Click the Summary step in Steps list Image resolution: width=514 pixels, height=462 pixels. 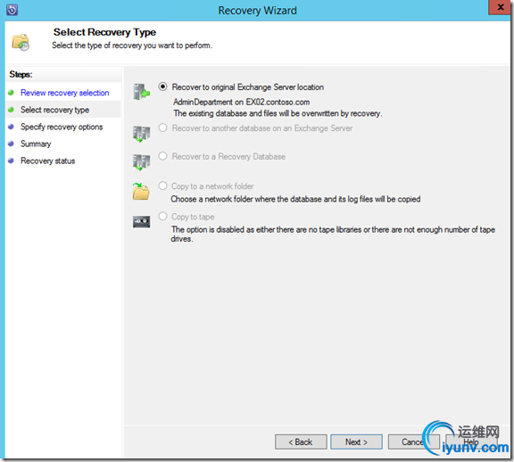[36, 144]
